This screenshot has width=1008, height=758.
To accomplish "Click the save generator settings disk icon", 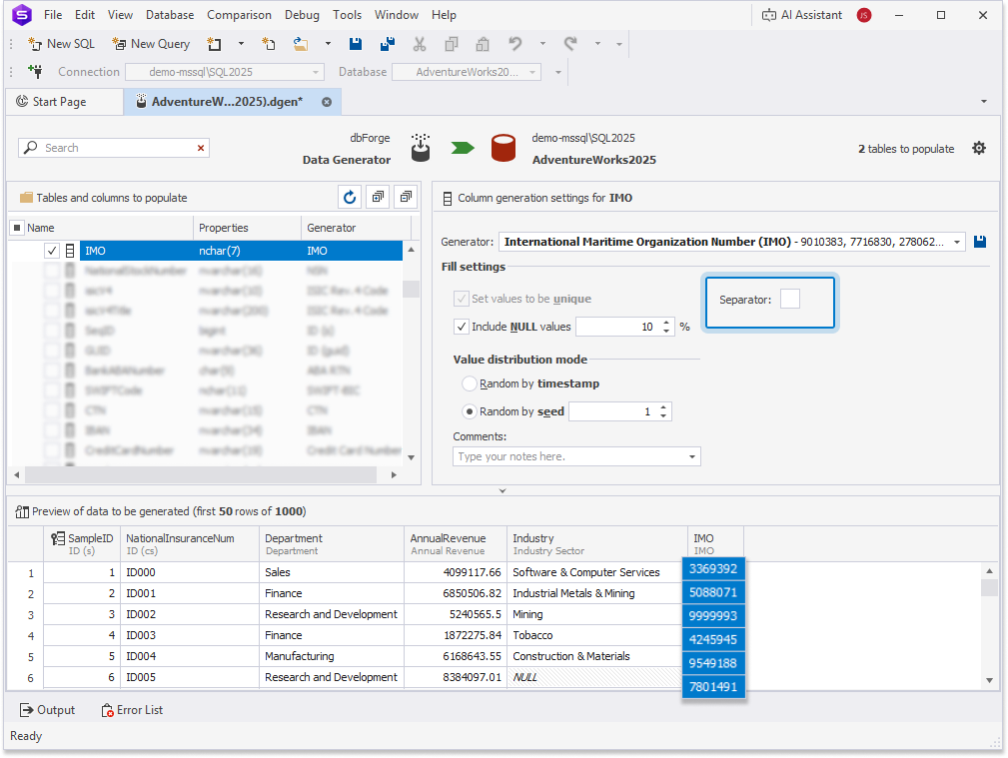I will [980, 242].
